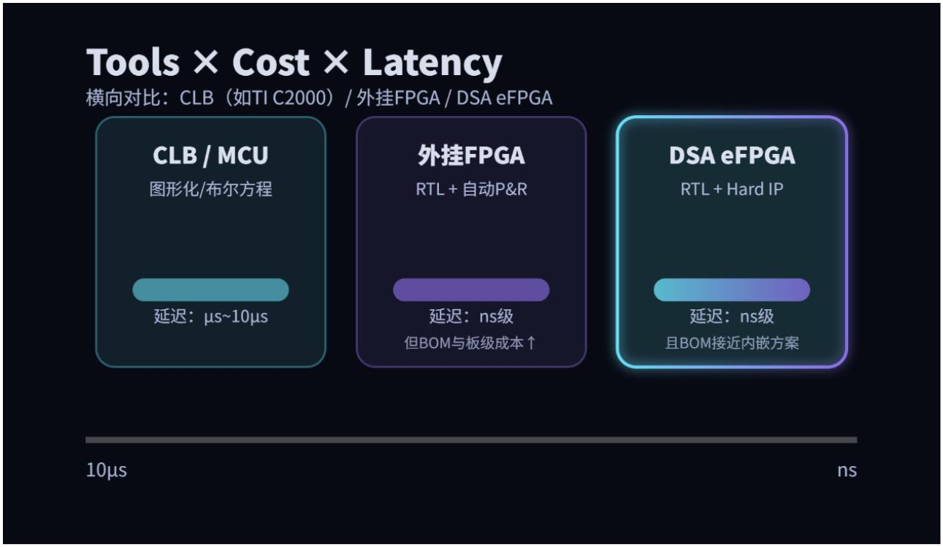Image resolution: width=943 pixels, height=547 pixels.
Task: Click 延迟：ns级 in the 外挂FPGA card
Action: click(x=471, y=317)
